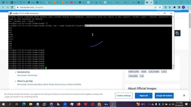Launch Microsoft Edge from taskbar
The width and height of the screenshot is (191, 107).
[24, 104]
